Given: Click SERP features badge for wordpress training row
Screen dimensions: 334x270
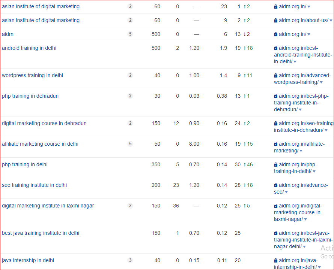Looking at the screenshot, I should (x=130, y=75).
